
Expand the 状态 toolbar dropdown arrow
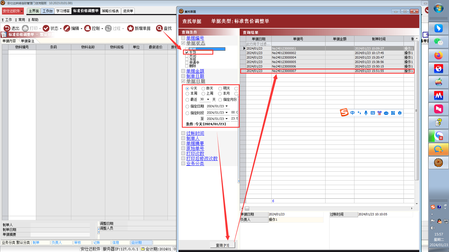click(61, 29)
